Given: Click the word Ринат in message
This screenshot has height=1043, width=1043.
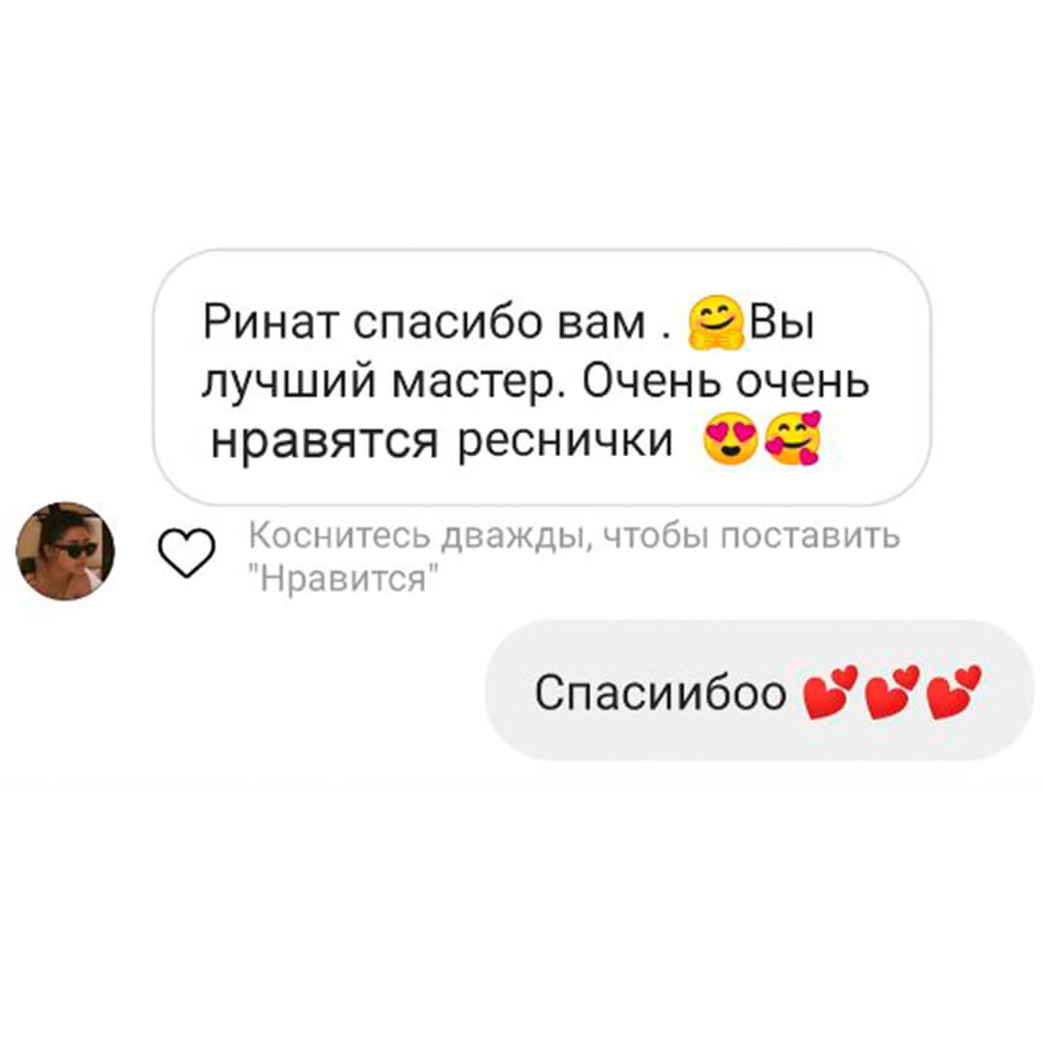Looking at the screenshot, I should (x=272, y=323).
